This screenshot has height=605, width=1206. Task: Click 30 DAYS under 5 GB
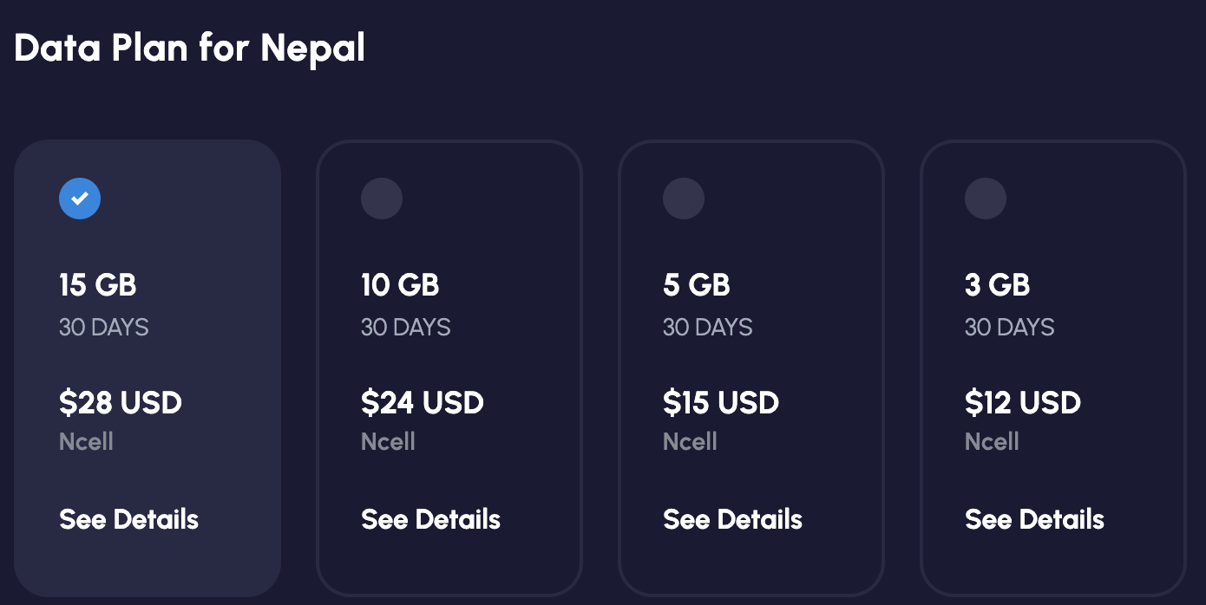(707, 328)
